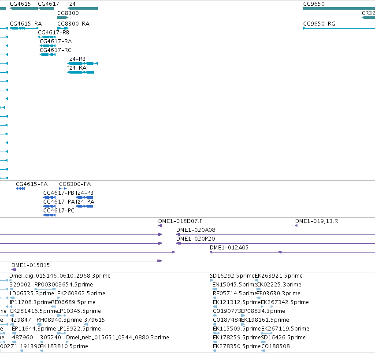The image size is (375, 353).
Task: Click the CG4615-RA transcript glyph
Action: point(24,28)
